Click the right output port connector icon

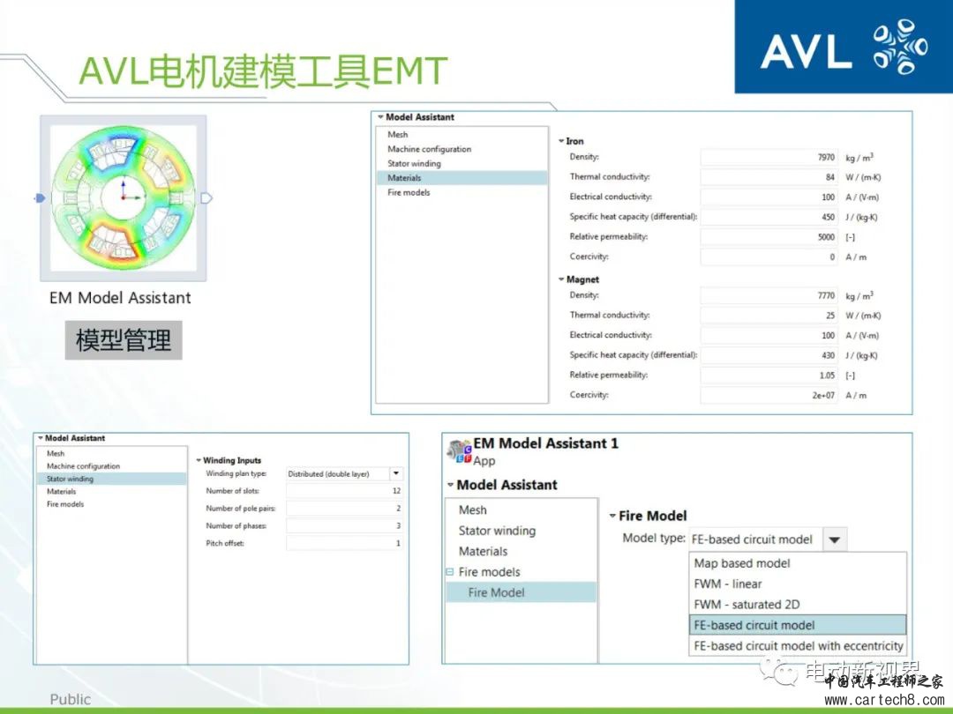[206, 198]
